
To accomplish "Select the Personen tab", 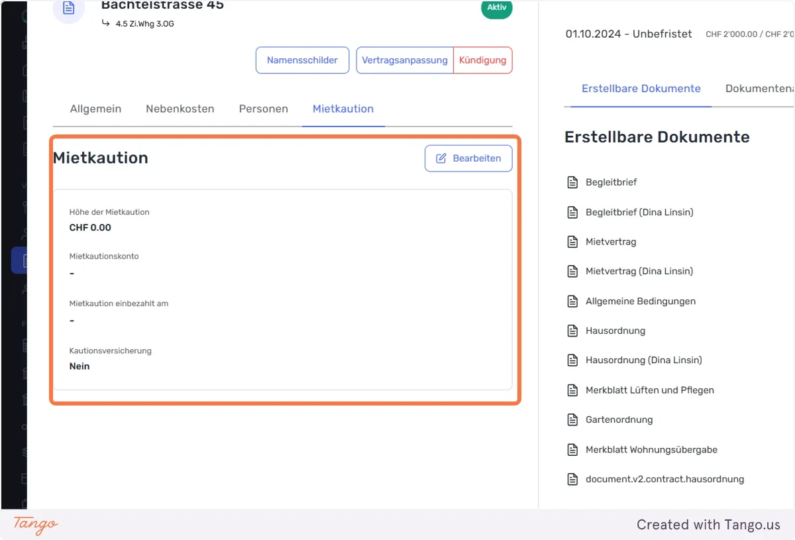I will (x=264, y=109).
